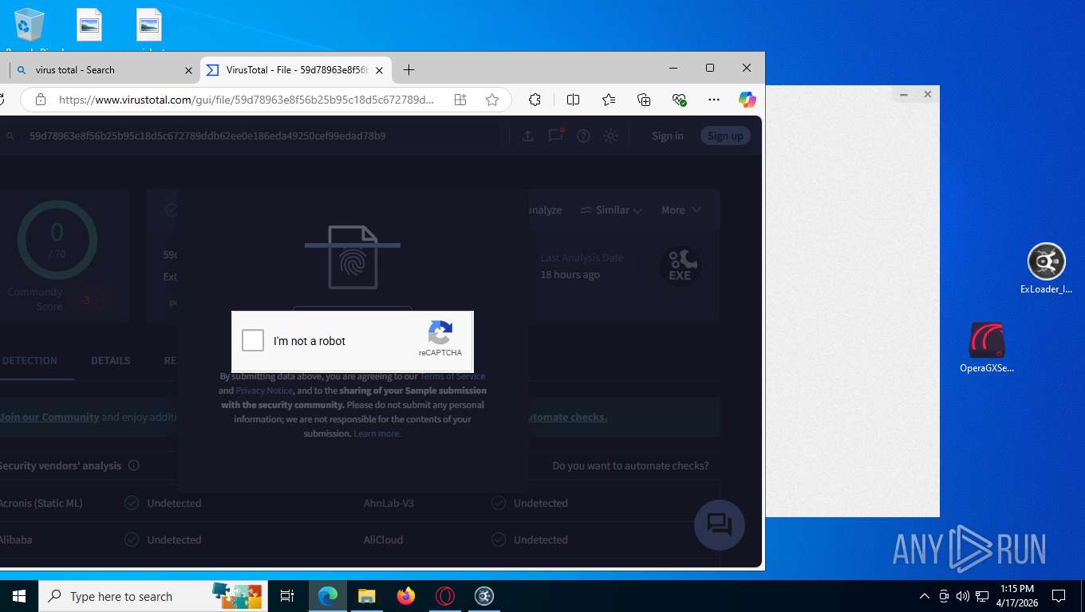Toggle VirusTotal light/dark theme

[x=611, y=136]
